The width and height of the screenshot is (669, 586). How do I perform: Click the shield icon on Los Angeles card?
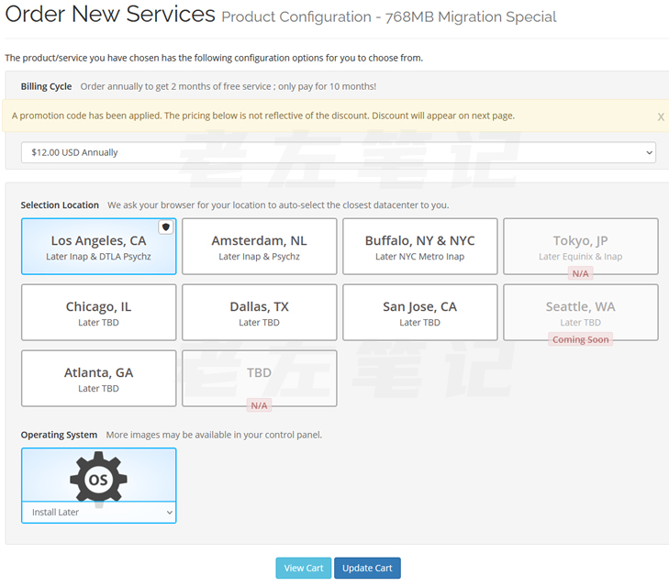(166, 227)
